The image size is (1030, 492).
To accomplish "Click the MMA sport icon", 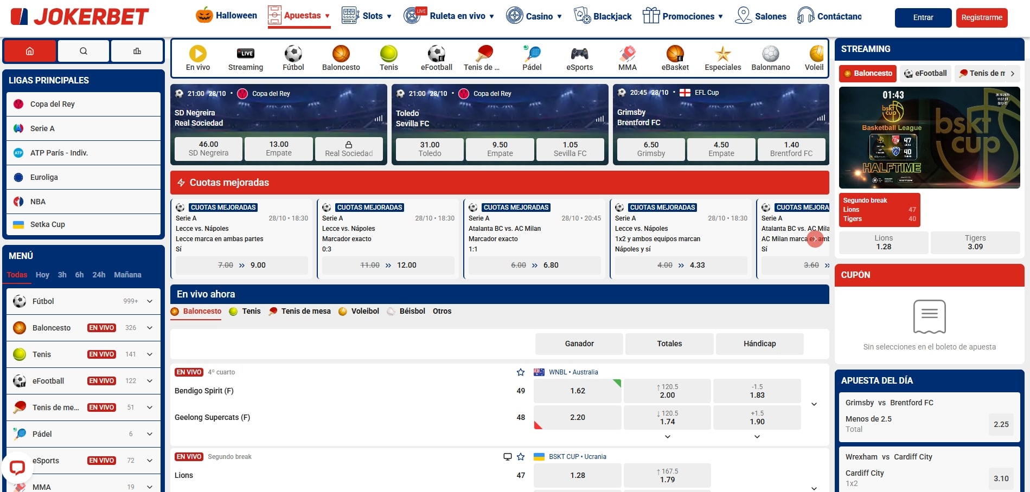I will (x=627, y=54).
